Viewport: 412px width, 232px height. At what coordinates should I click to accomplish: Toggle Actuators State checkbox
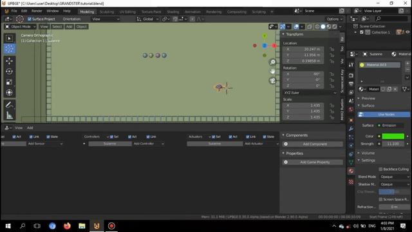click(x=265, y=137)
